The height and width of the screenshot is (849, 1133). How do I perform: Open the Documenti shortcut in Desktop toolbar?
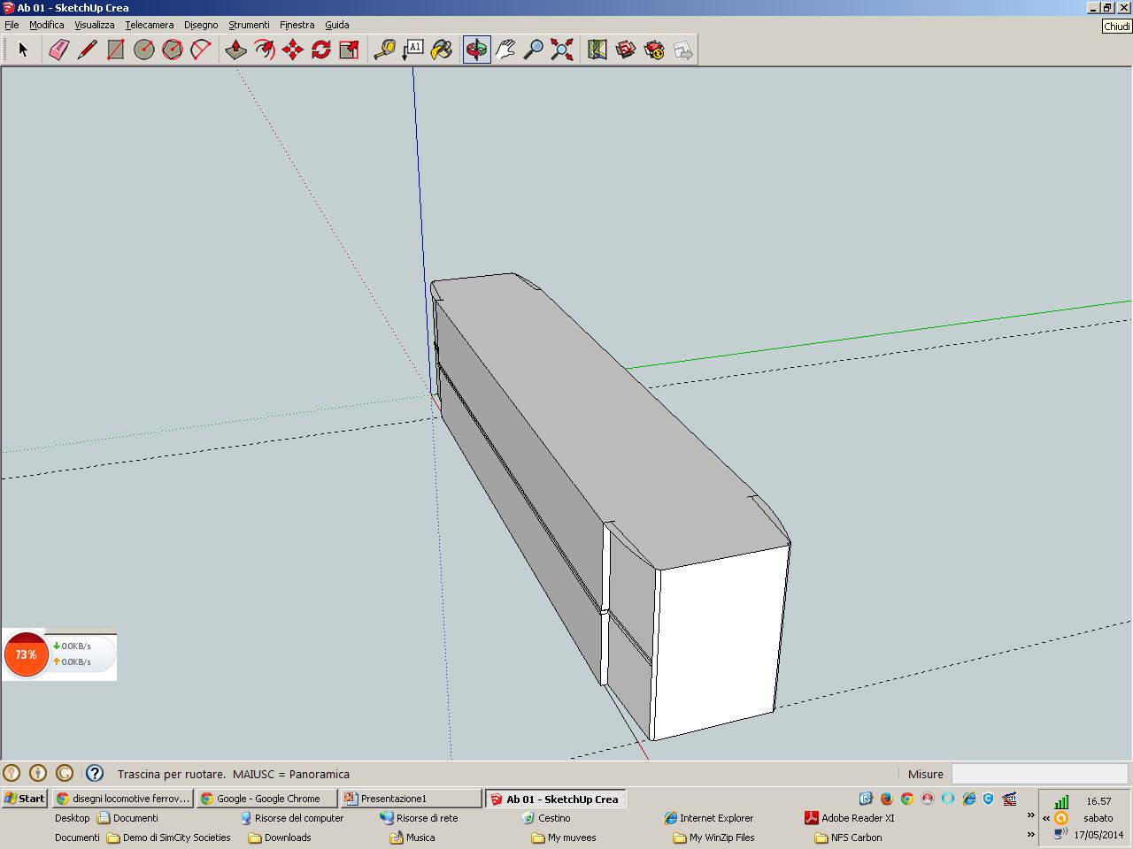pyautogui.click(x=127, y=818)
